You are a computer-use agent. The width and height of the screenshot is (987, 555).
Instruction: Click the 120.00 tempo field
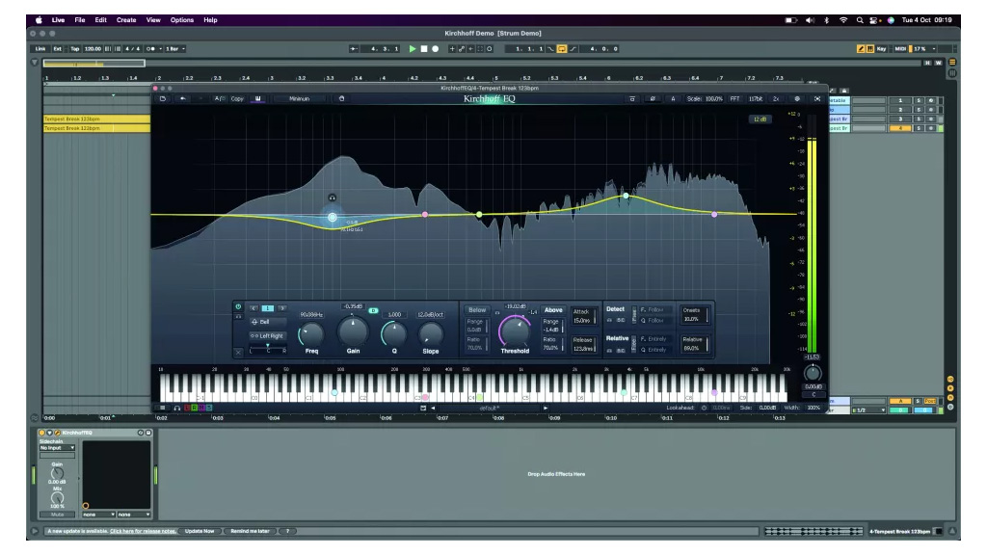point(93,48)
